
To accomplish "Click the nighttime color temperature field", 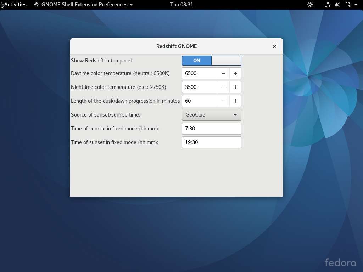I will click(200, 87).
